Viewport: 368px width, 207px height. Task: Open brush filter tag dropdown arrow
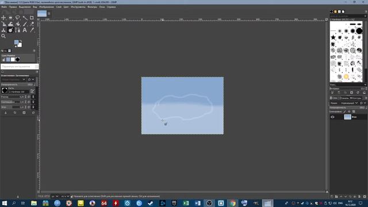[x=365, y=16]
